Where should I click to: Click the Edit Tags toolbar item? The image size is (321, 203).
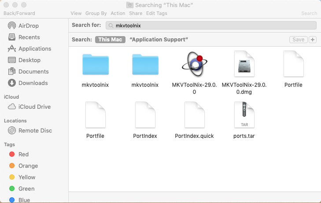157,13
